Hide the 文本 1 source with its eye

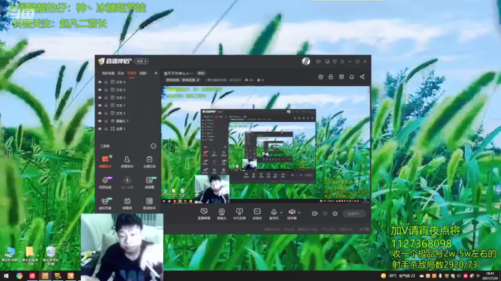100,106
